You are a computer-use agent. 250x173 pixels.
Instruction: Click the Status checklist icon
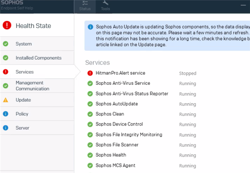pos(85,3)
